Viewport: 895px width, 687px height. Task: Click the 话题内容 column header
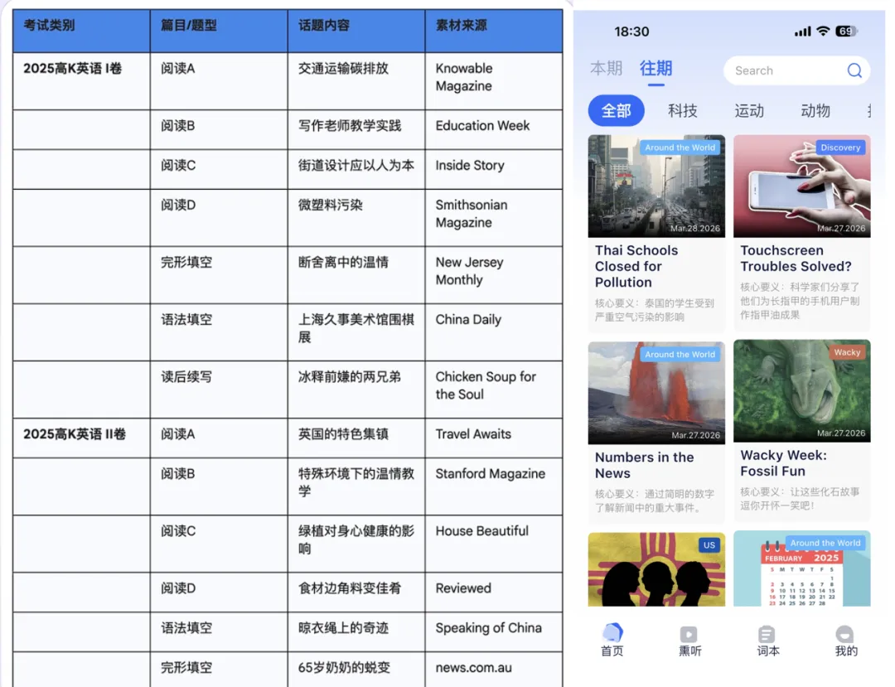356,31
